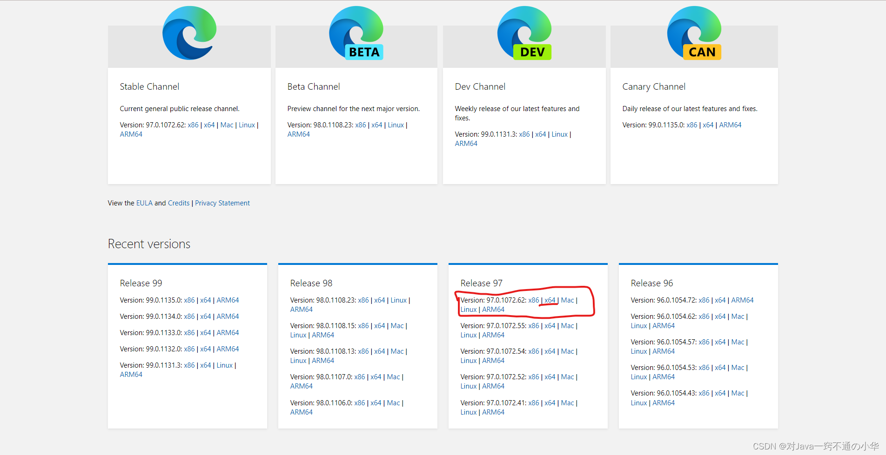
Task: Download Release 97 version 97.0.1072.62 Linux
Action: (x=469, y=310)
